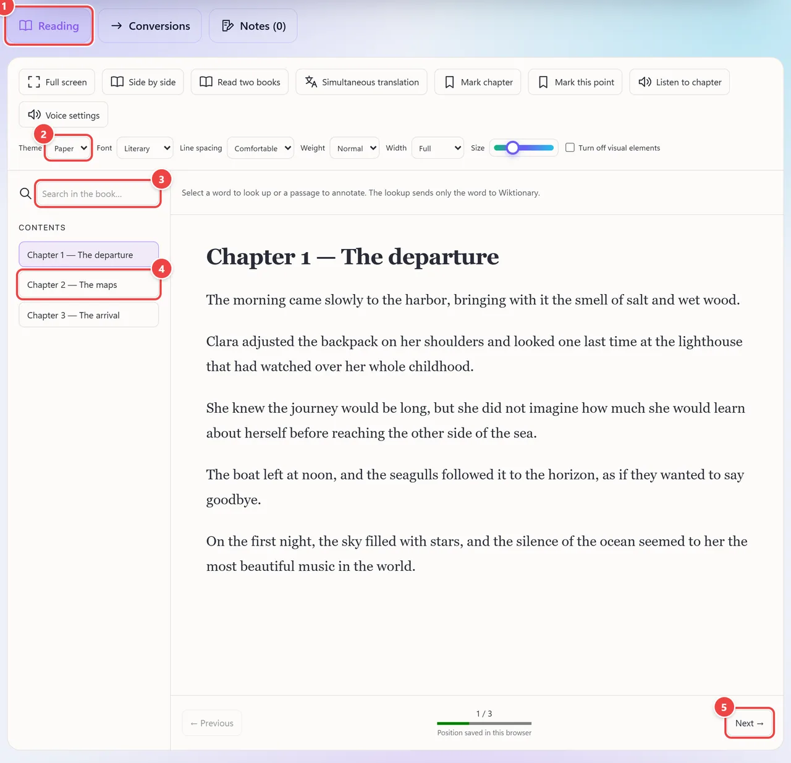Open Voice settings
Image resolution: width=791 pixels, height=763 pixels.
coord(64,115)
